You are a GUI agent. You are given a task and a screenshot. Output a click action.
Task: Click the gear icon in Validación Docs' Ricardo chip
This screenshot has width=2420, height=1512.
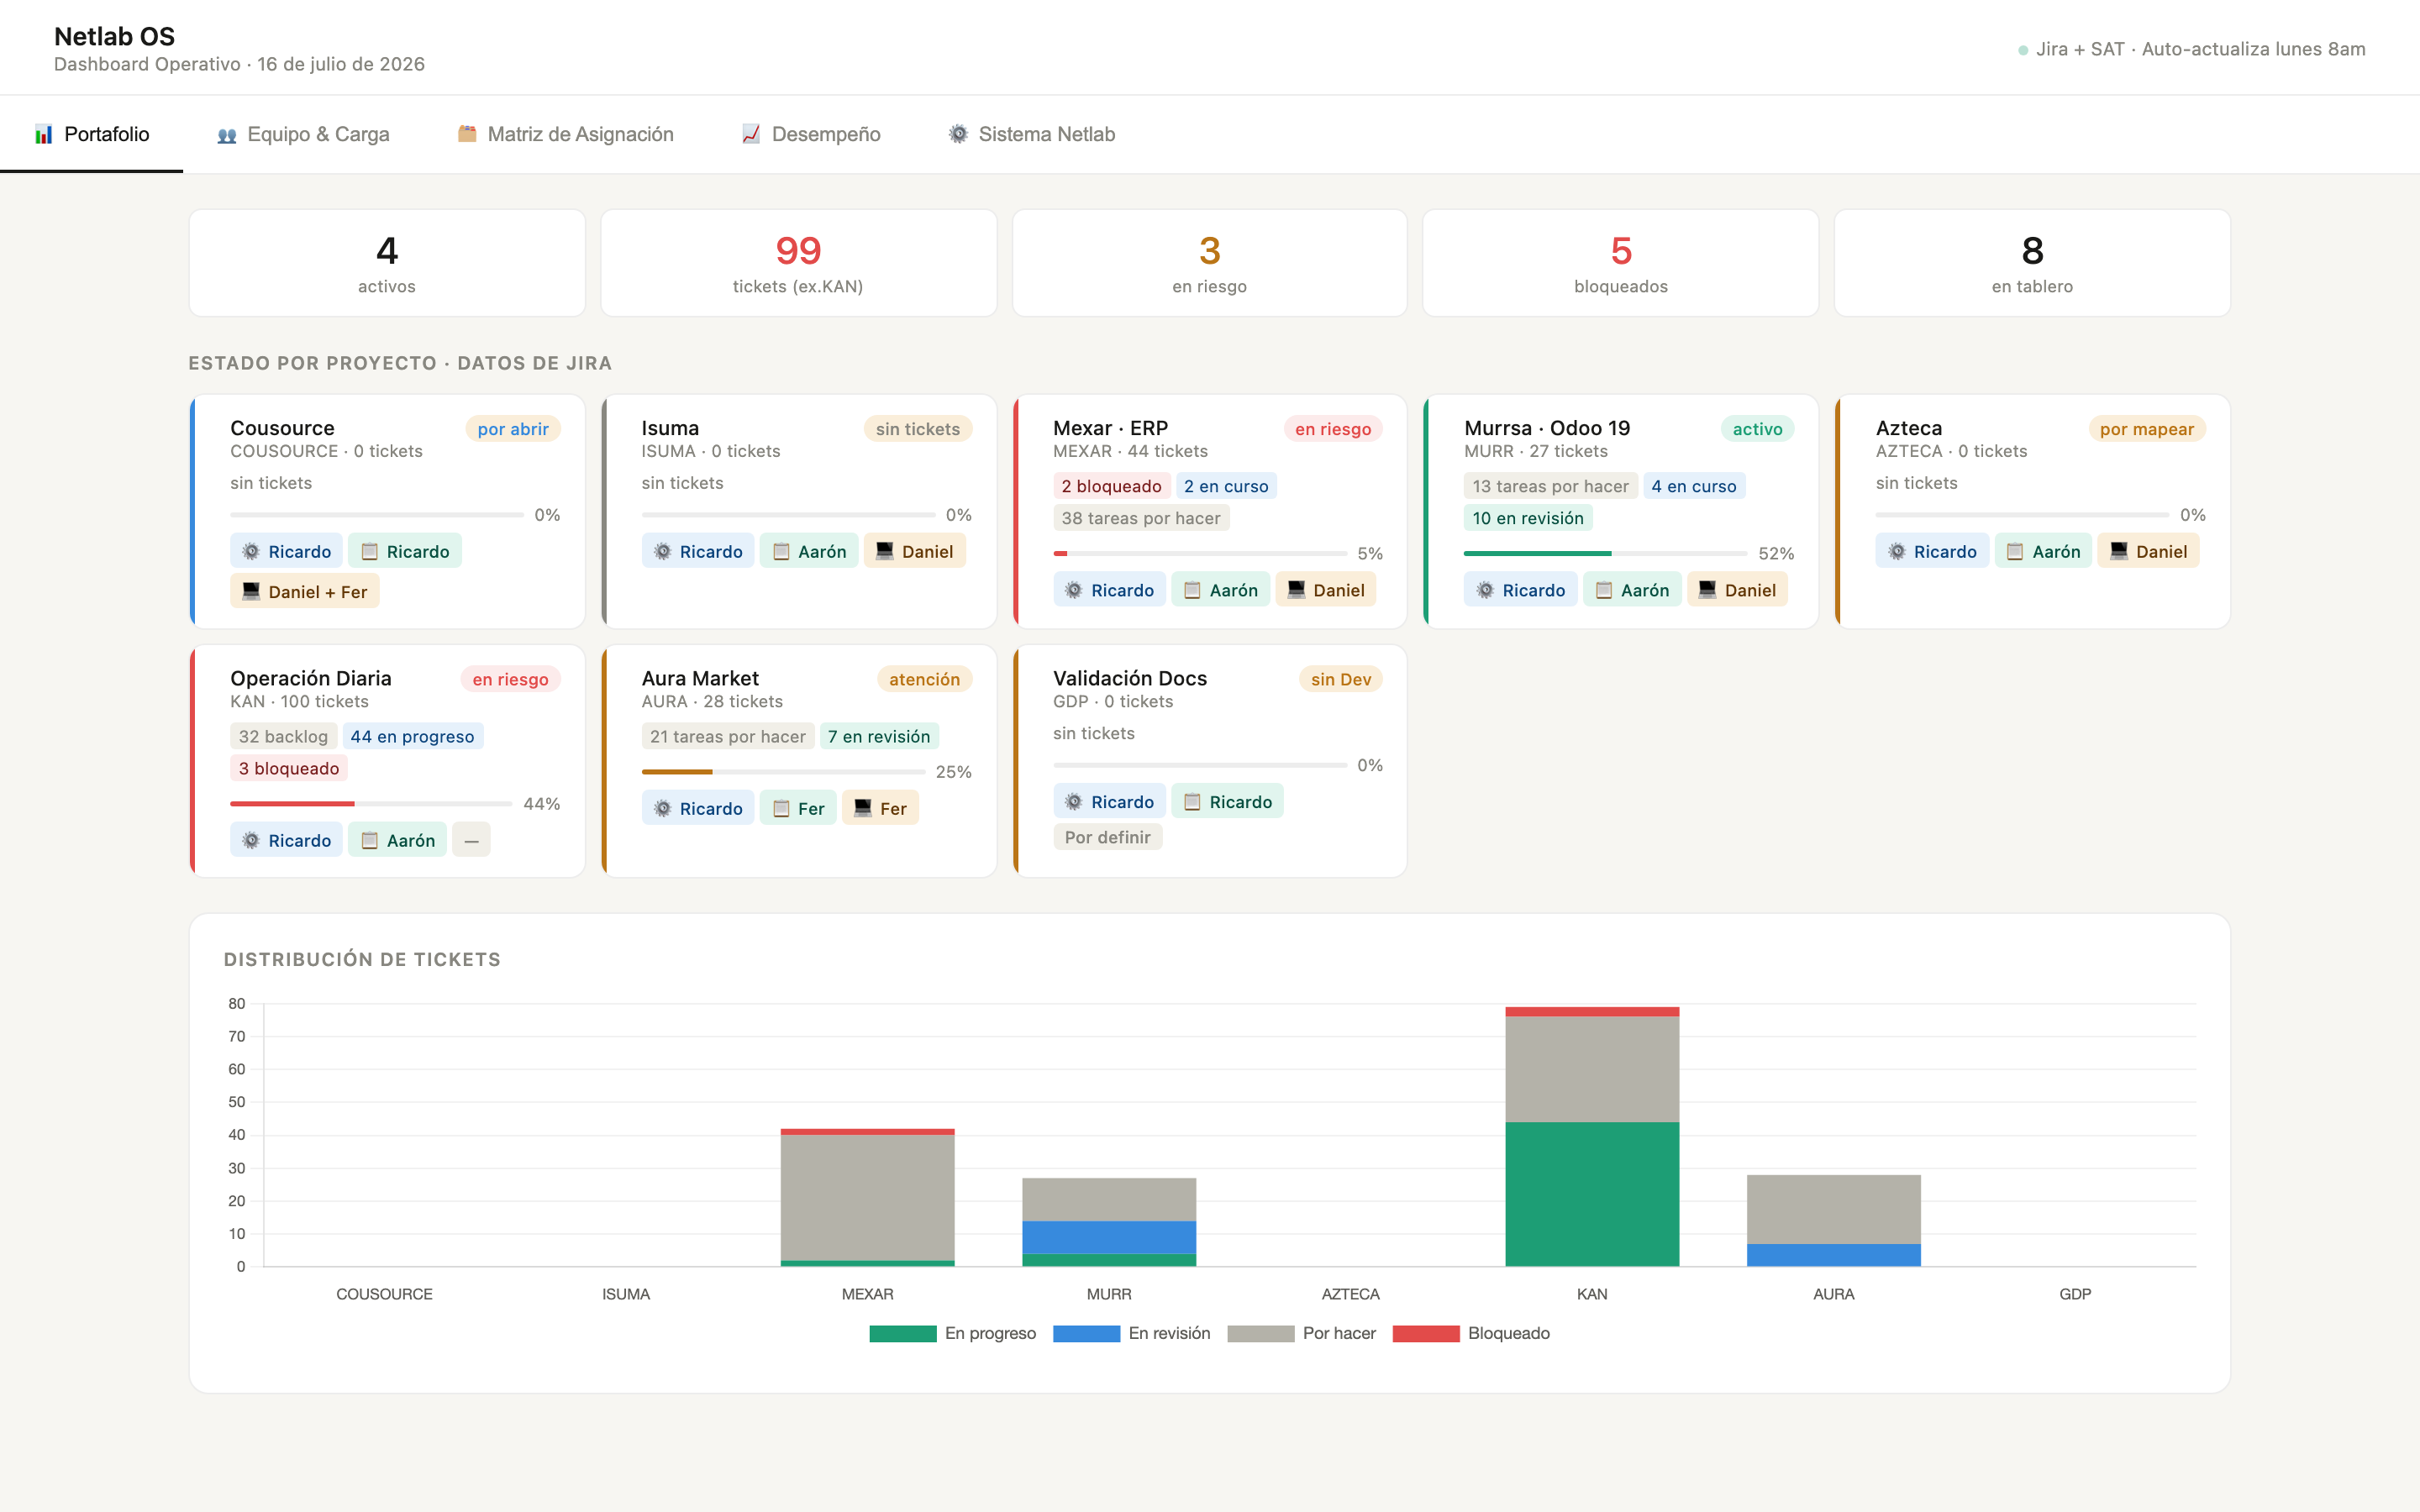coord(1073,802)
